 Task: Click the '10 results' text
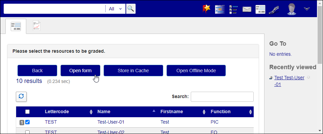(x=29, y=81)
